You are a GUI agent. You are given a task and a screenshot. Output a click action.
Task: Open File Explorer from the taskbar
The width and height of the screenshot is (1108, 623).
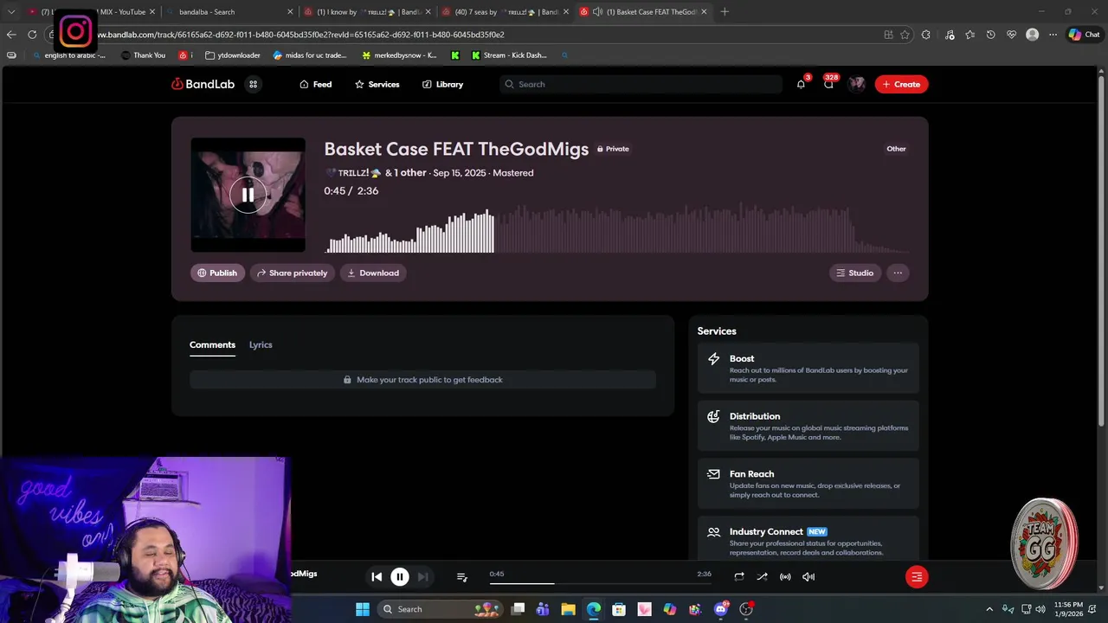[568, 609]
